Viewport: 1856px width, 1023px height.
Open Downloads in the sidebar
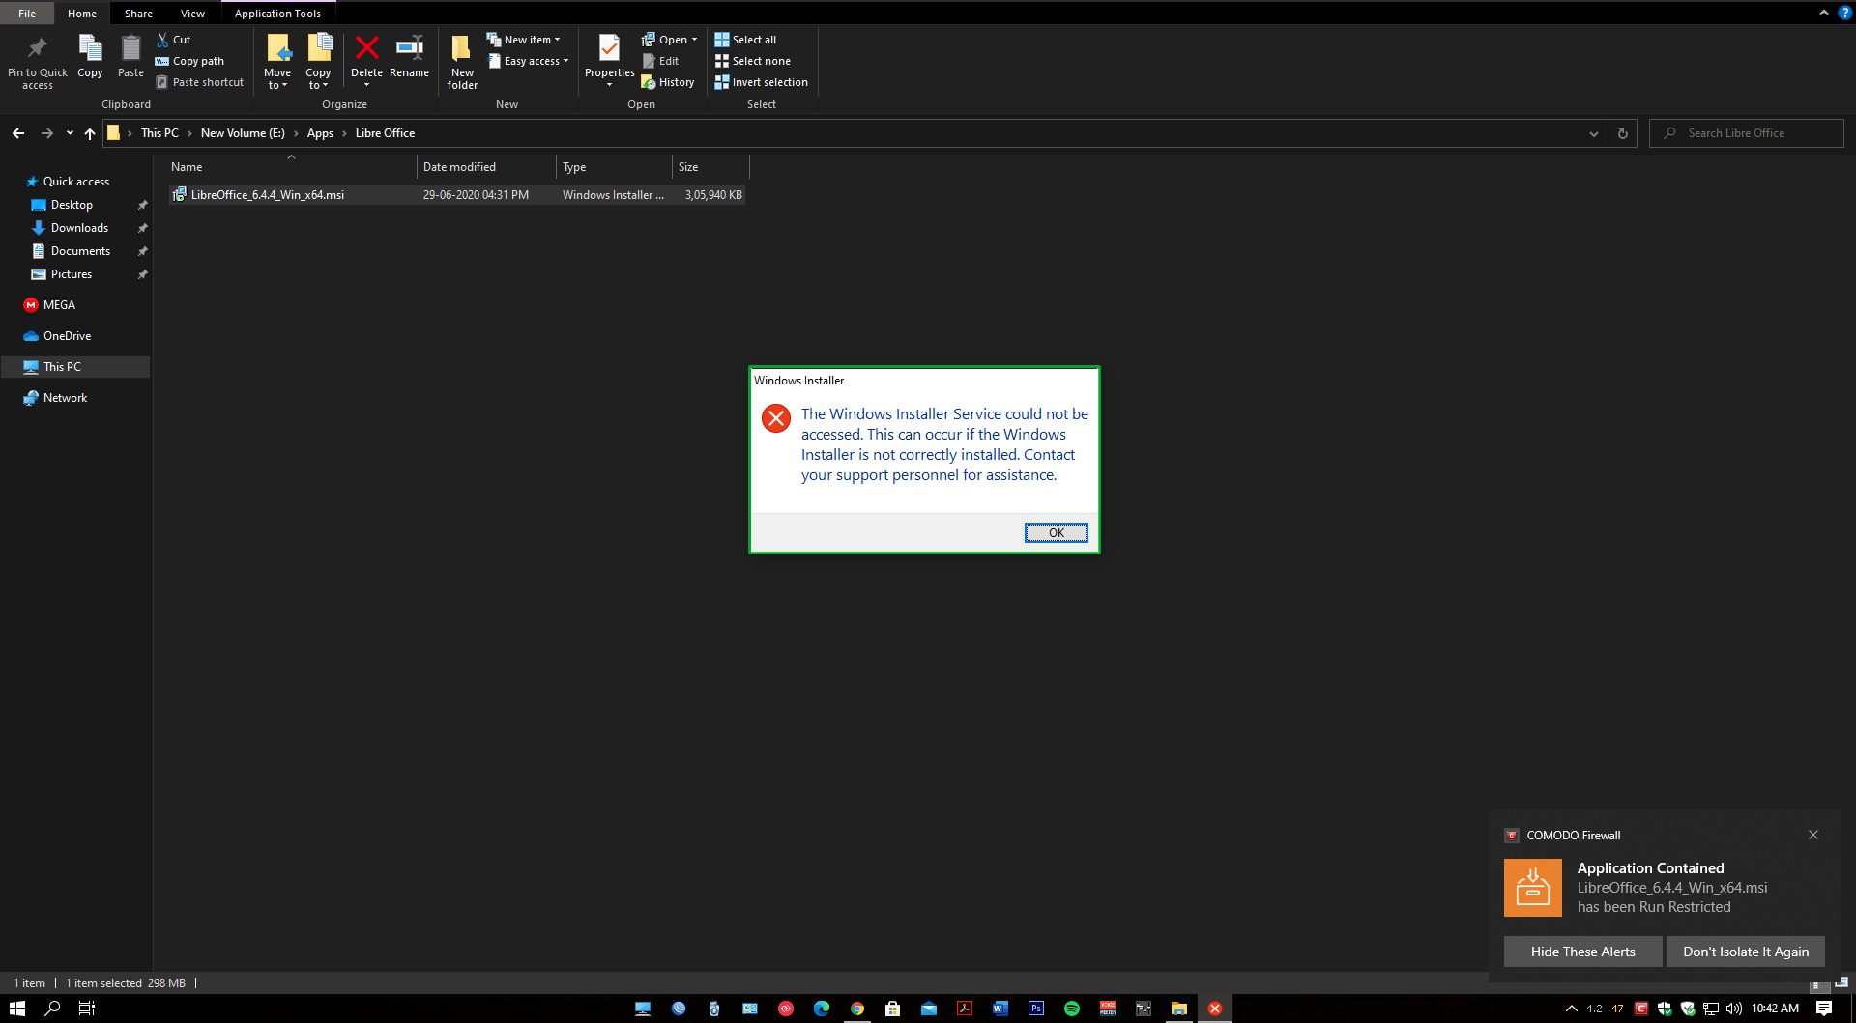click(x=79, y=228)
